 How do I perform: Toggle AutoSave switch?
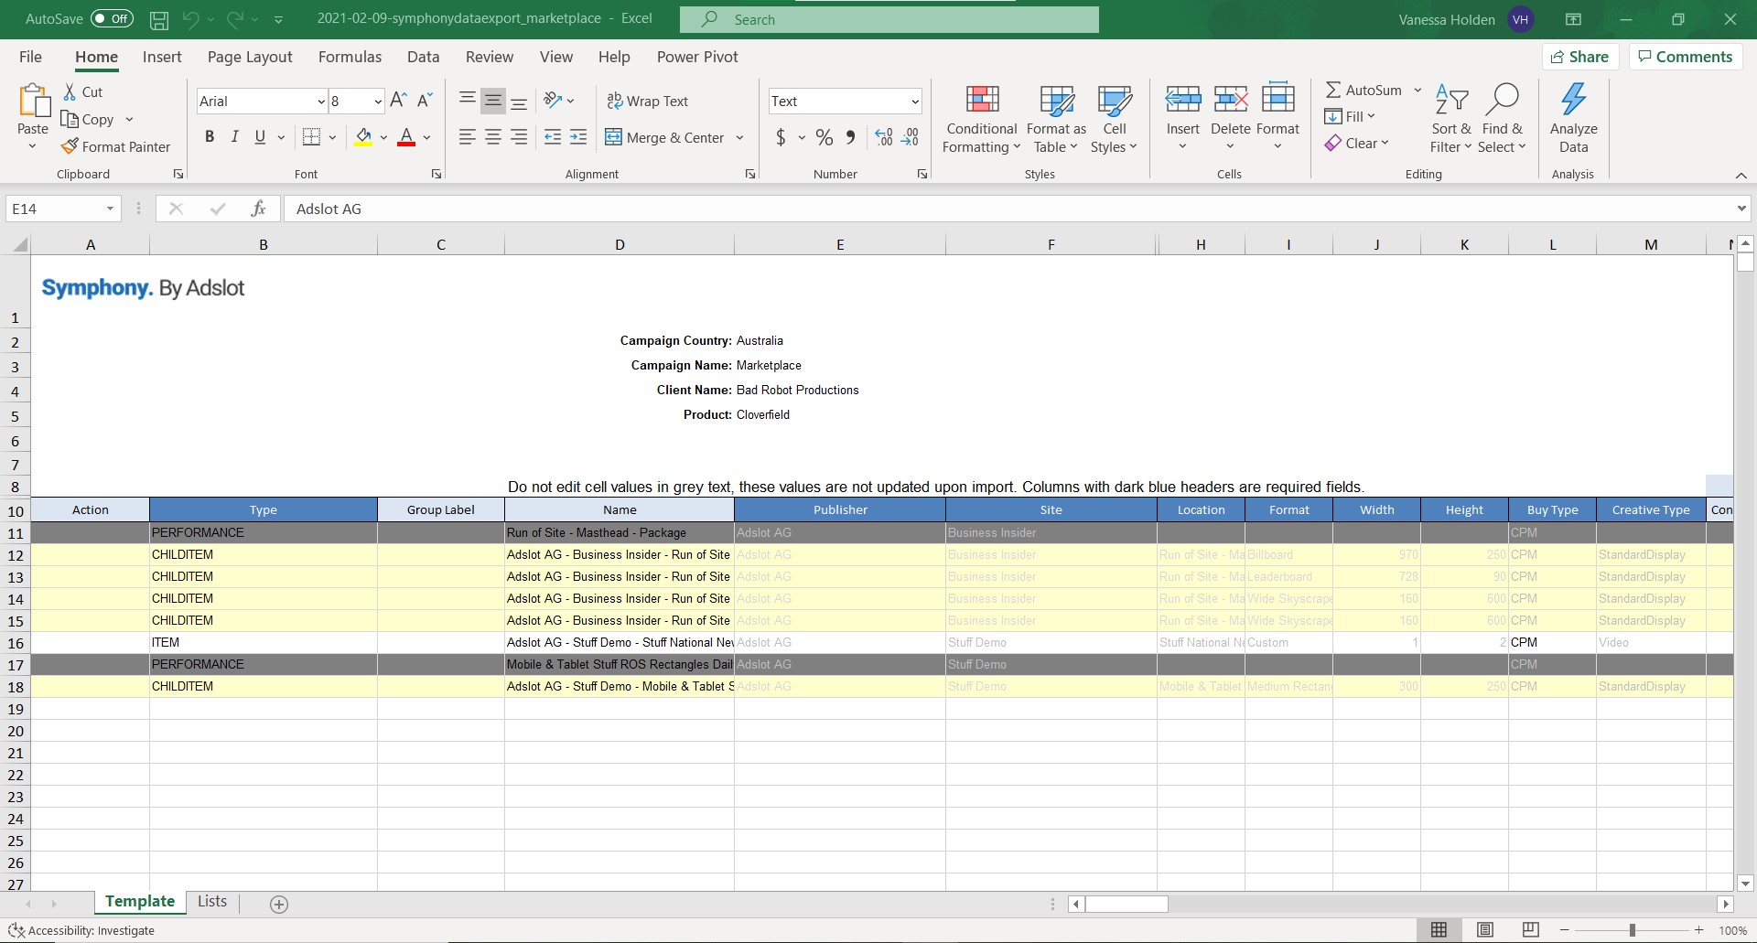[x=112, y=19]
